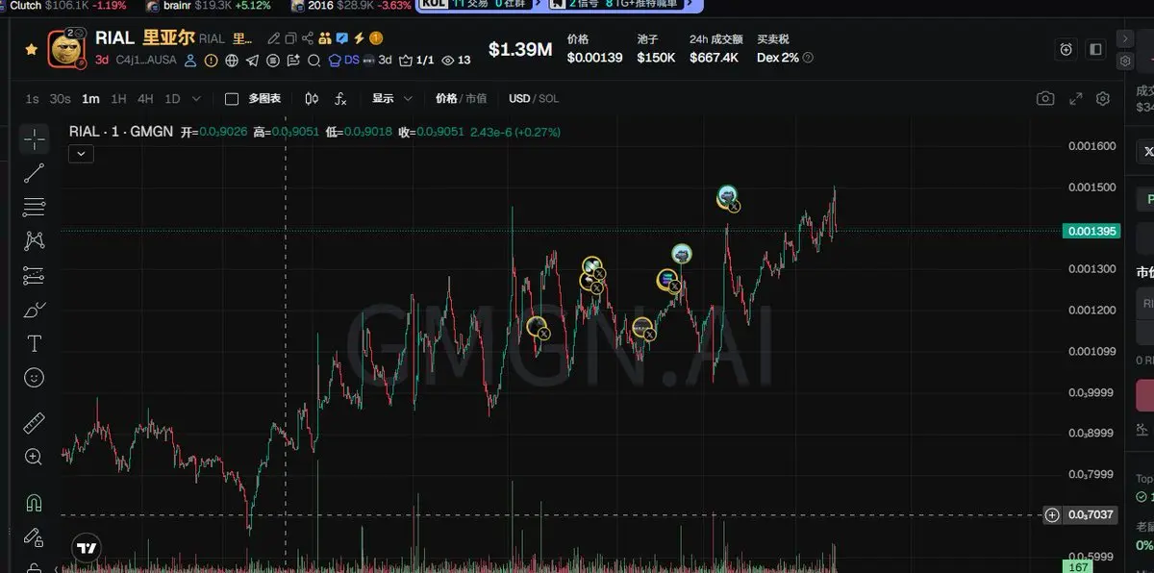Edit token name with pencil icon
Screen dimensions: 1154x573
click(273, 38)
